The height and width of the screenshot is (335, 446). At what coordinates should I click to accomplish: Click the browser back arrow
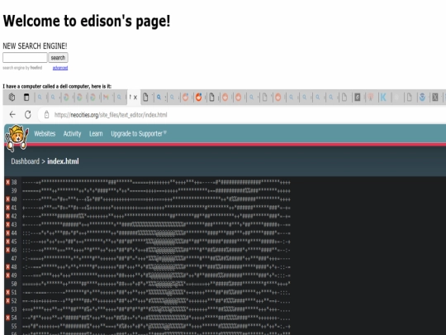12,114
